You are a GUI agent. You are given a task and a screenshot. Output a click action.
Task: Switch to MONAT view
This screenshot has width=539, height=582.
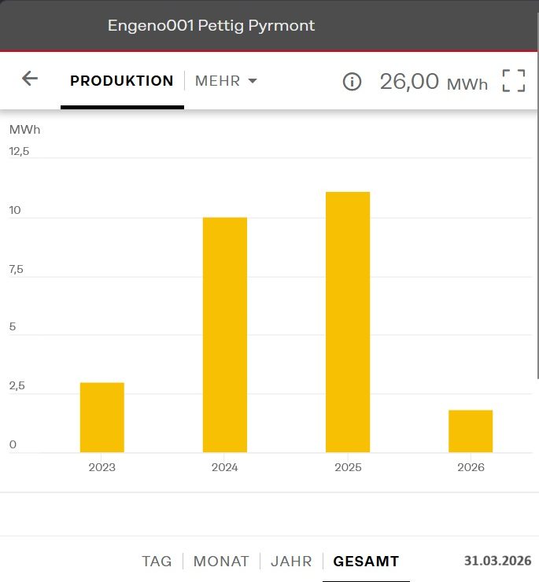point(221,562)
